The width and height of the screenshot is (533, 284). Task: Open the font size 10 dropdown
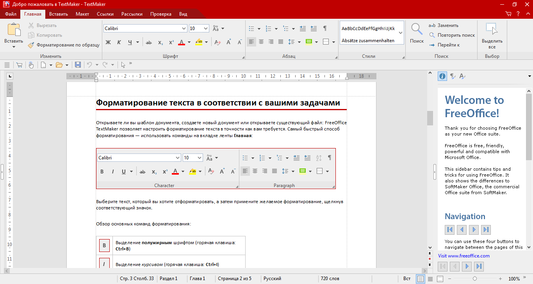coord(206,29)
